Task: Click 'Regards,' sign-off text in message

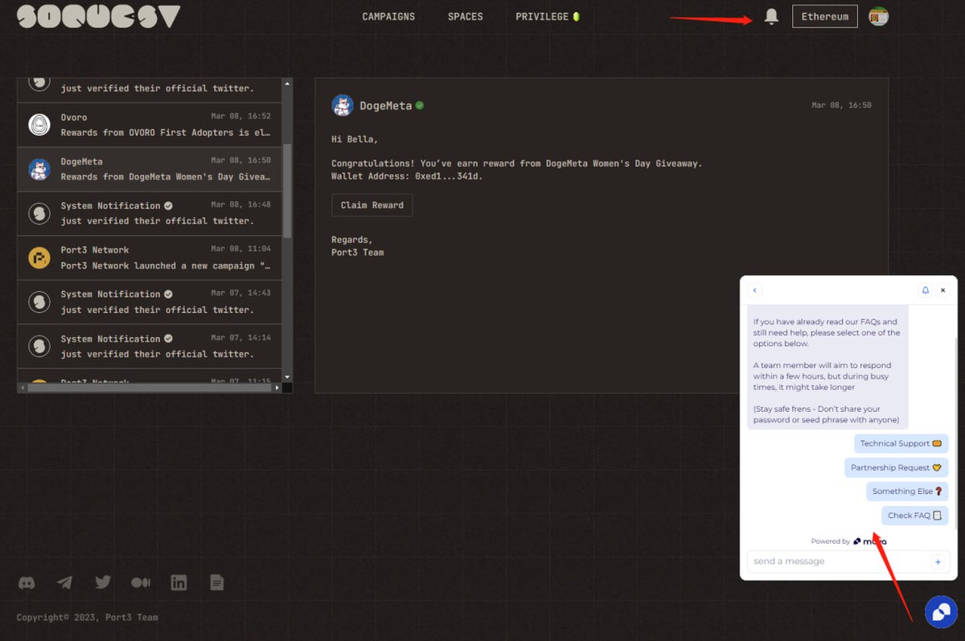Action: click(x=352, y=240)
